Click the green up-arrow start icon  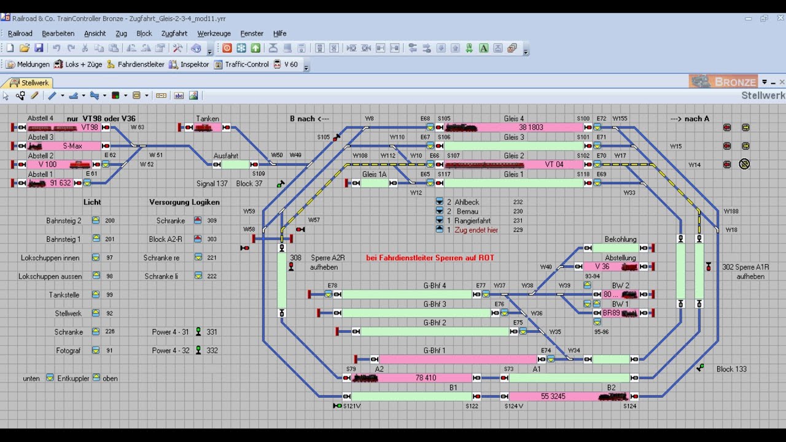[x=255, y=48]
